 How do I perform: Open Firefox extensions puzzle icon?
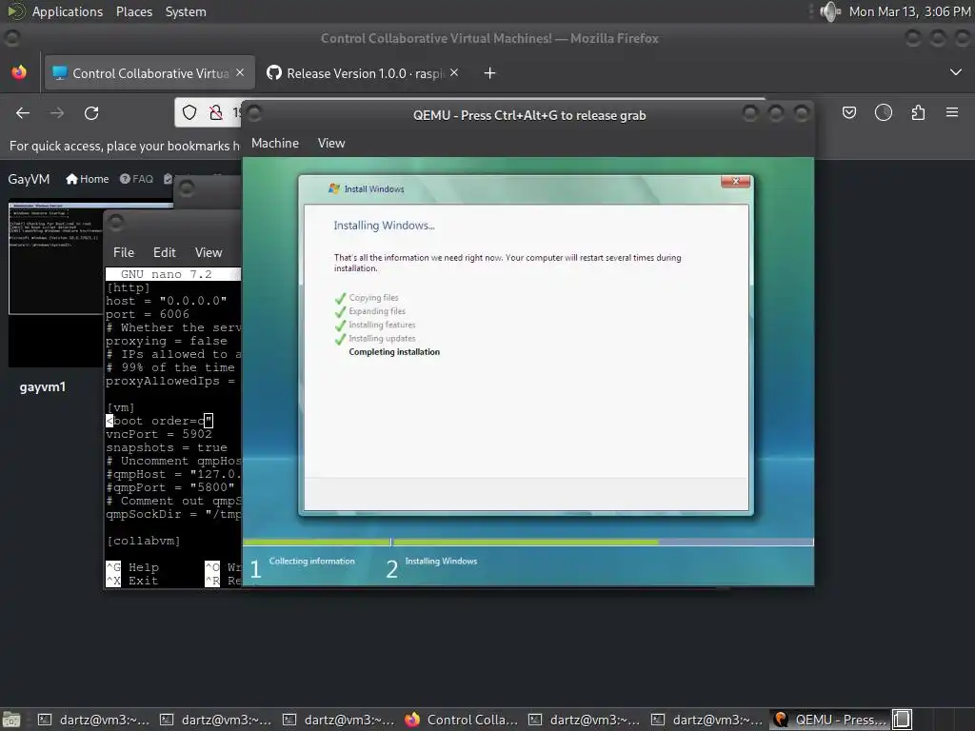click(x=918, y=112)
